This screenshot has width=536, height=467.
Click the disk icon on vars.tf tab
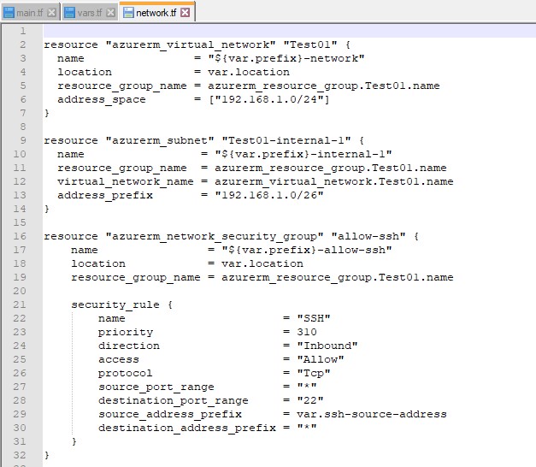pos(68,12)
